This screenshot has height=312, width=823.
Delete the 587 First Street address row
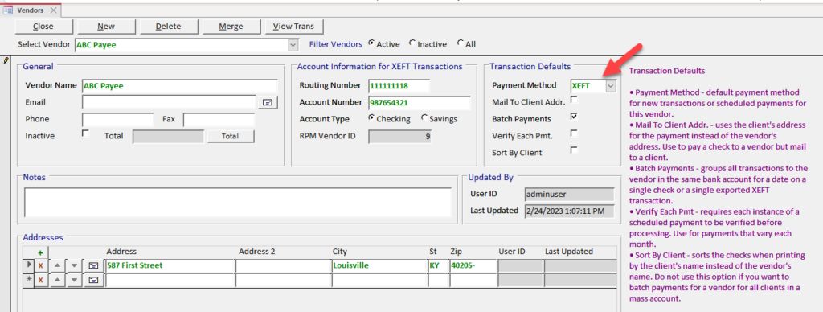[x=40, y=266]
